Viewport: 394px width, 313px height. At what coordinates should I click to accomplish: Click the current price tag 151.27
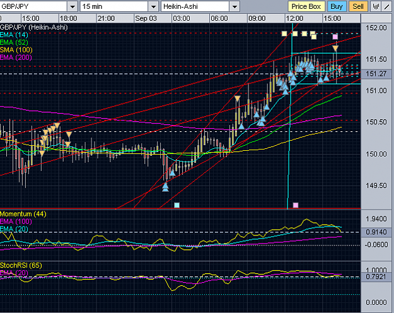pos(376,74)
